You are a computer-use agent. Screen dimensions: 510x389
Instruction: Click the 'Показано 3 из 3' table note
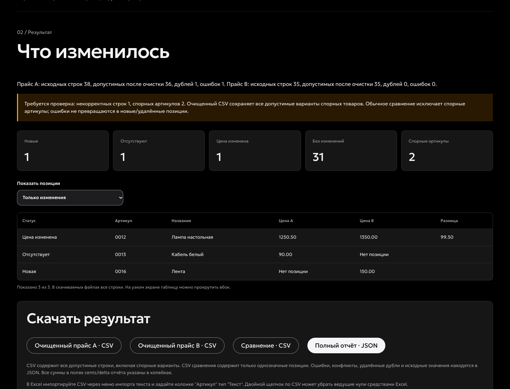point(124,287)
